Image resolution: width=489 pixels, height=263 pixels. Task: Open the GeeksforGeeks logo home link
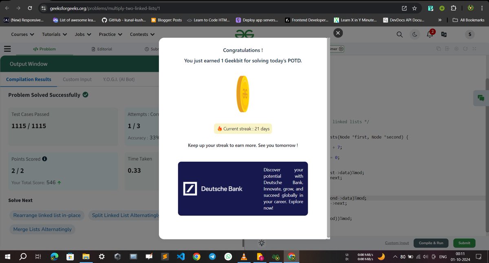click(x=244, y=34)
